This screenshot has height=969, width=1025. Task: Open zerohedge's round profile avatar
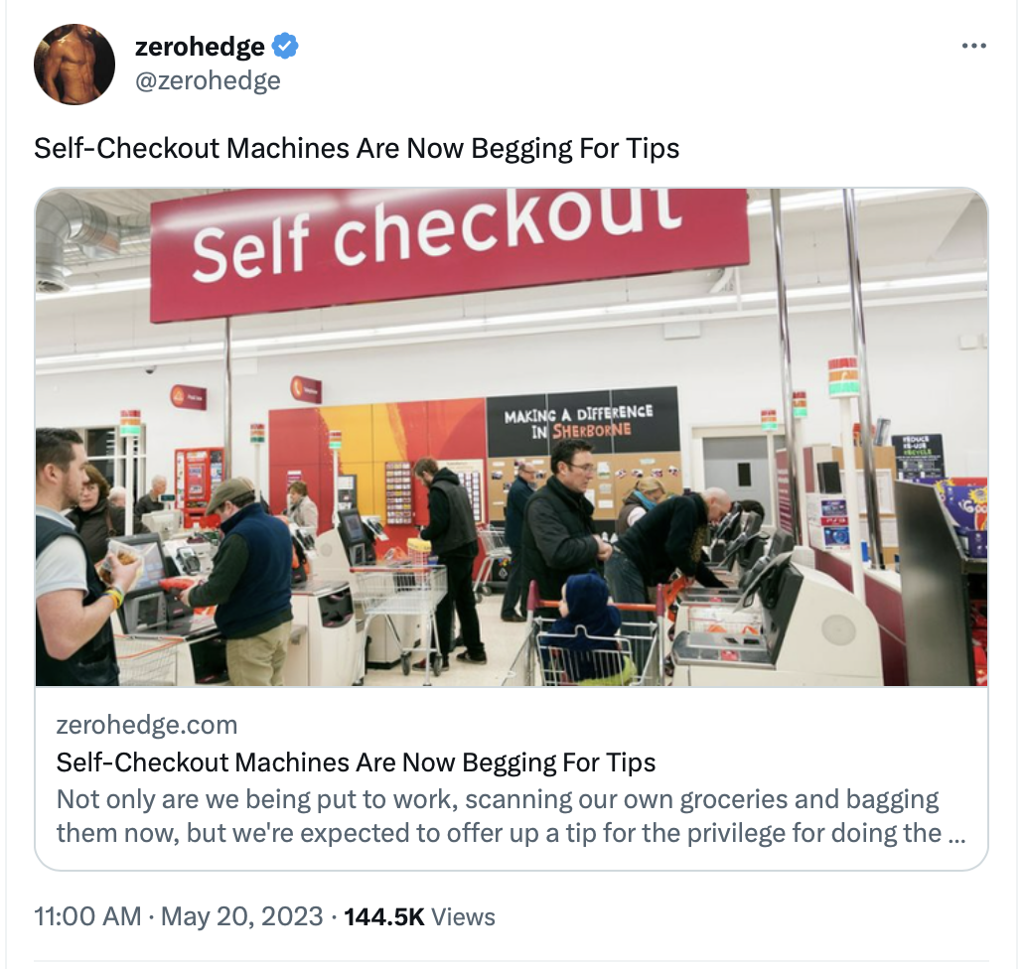tap(74, 64)
